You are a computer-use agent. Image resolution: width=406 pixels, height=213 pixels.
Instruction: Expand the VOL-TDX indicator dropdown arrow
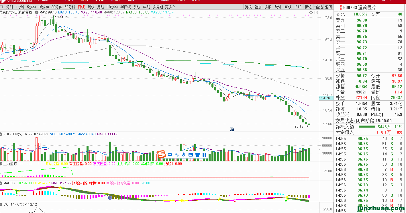point(1,134)
